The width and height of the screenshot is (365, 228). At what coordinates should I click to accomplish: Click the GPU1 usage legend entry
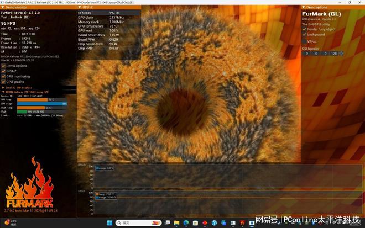106,197
